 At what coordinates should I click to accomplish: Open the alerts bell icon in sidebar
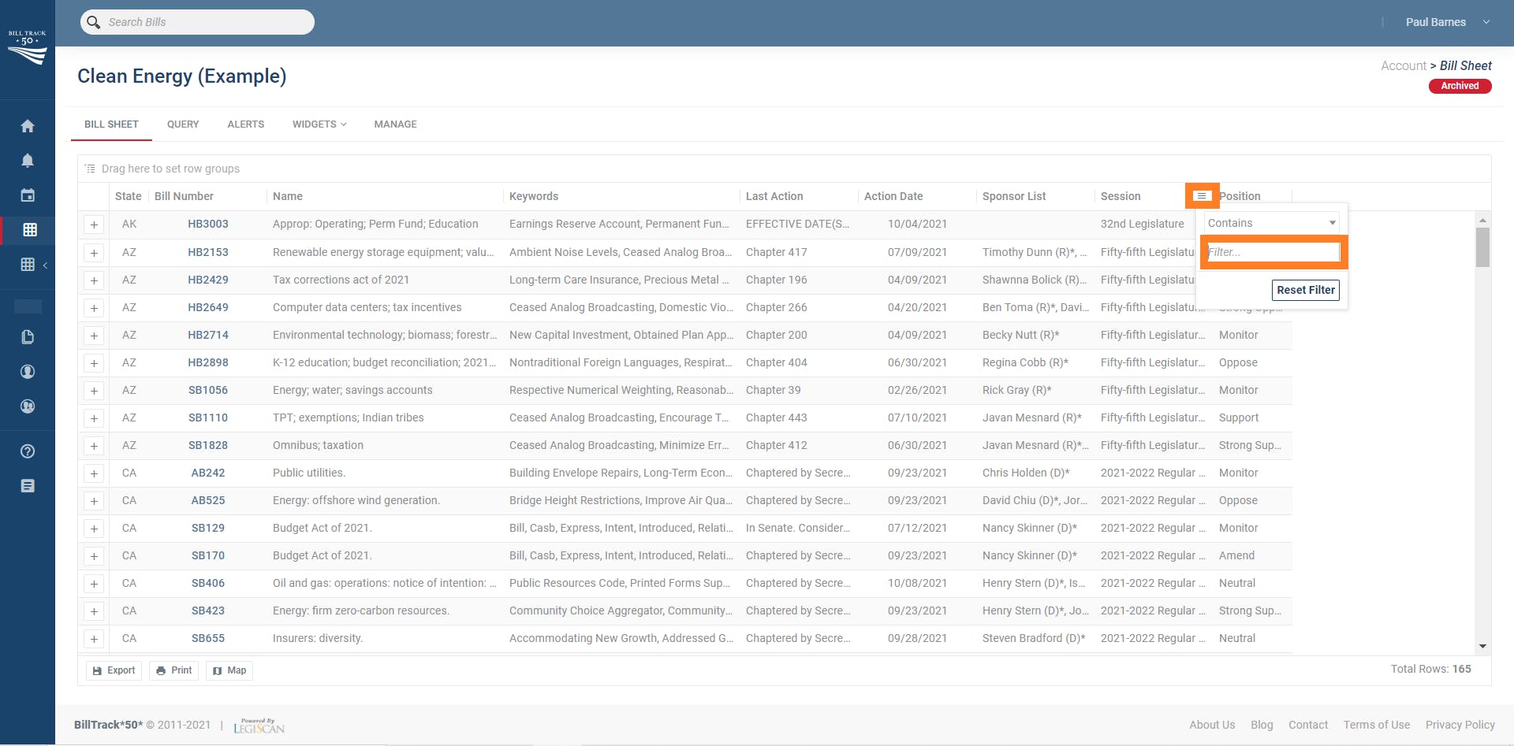pyautogui.click(x=28, y=161)
